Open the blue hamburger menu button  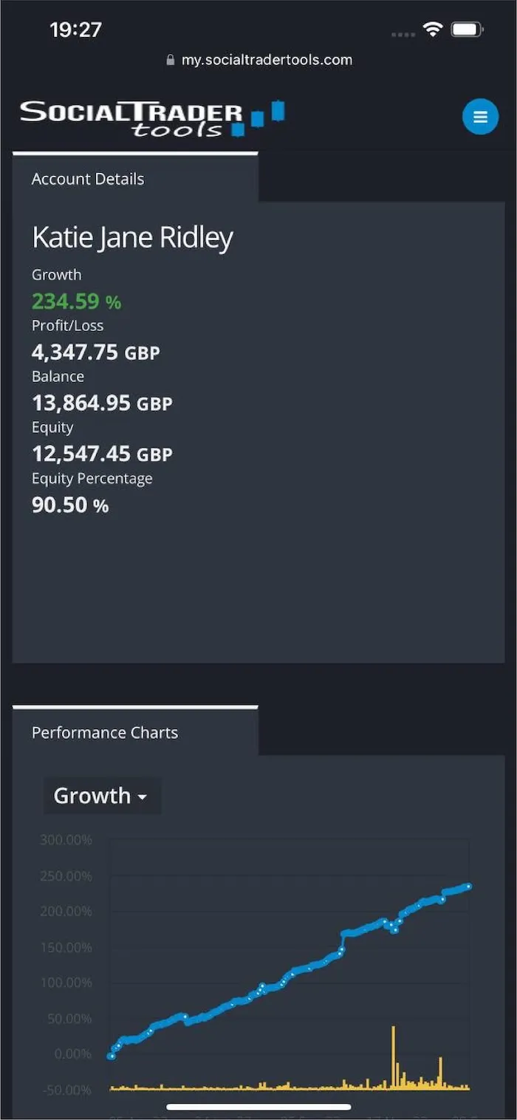click(480, 117)
